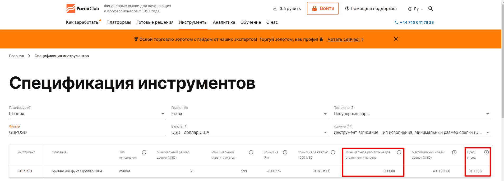Screen dimensions: 504x181
Task: Open the search magnifier icon
Action: 431,8
